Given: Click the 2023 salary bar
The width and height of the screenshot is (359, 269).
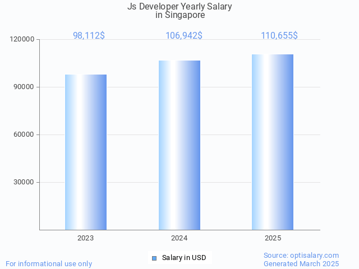Looking at the screenshot, I should 86,152.
